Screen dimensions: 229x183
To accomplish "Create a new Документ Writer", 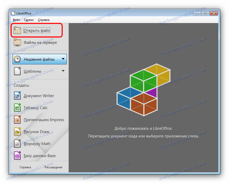I will tap(39, 96).
